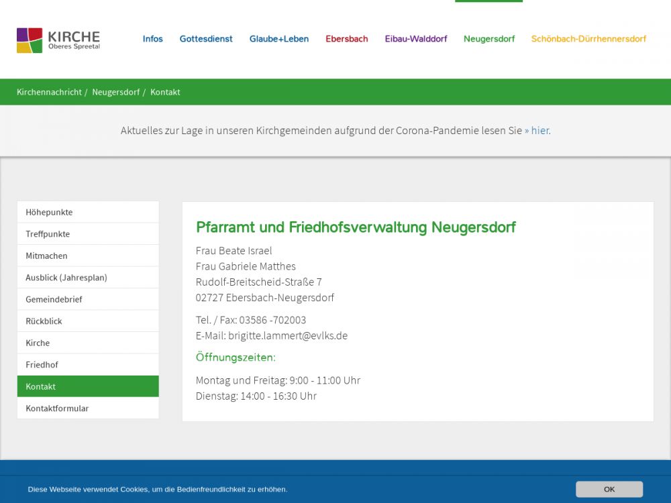Select Neugersdorf in the top navigation
Viewport: 671px width, 503px height.
click(x=489, y=39)
